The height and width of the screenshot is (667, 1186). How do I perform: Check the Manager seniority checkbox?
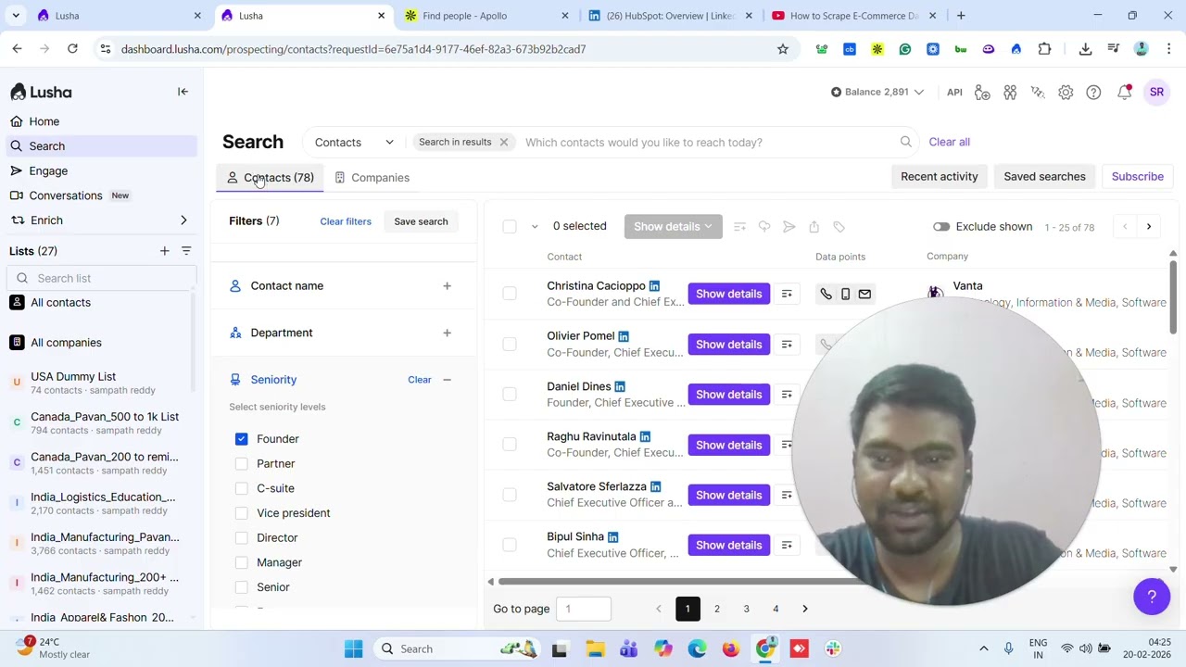point(241,562)
